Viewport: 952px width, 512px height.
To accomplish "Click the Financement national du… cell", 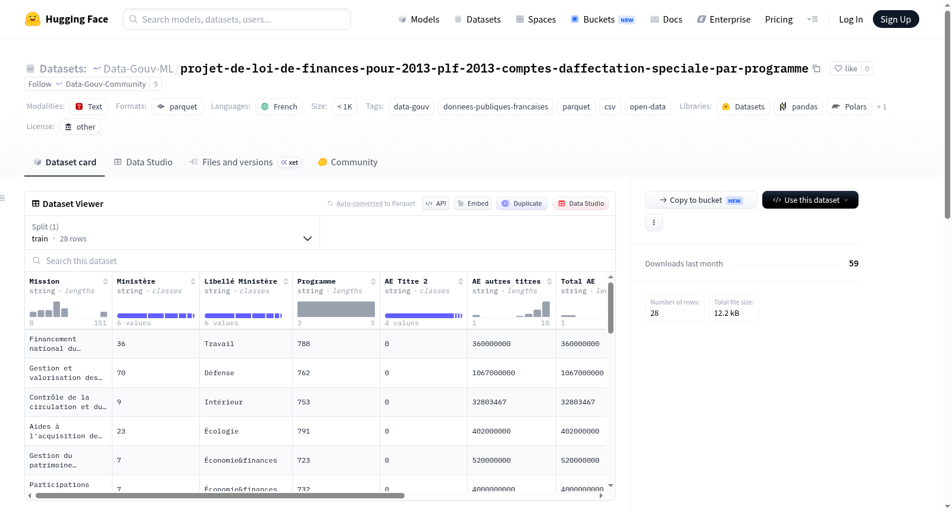I will coord(68,344).
